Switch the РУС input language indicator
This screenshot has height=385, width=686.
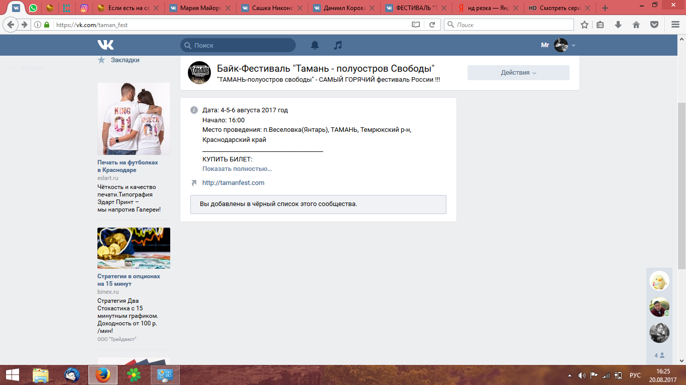[635, 375]
